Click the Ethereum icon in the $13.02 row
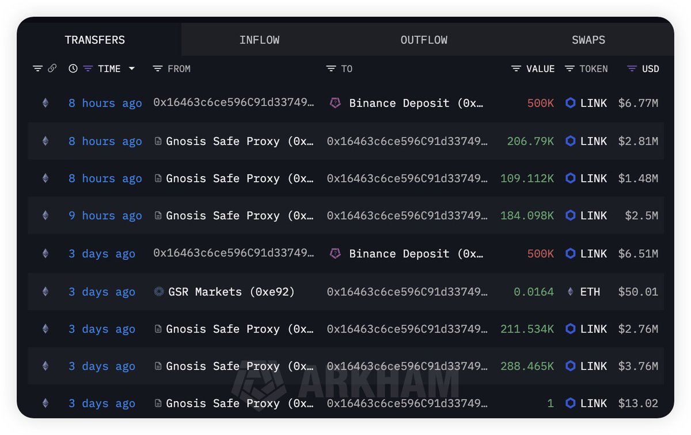The image size is (691, 435). 45,403
